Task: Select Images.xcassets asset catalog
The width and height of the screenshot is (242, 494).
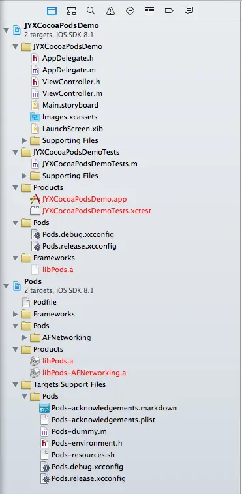Action: tap(70, 117)
